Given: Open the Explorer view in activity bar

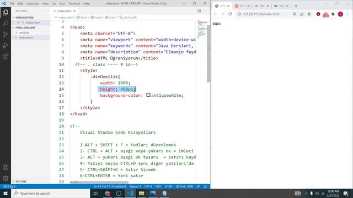Looking at the screenshot, I should [6, 12].
